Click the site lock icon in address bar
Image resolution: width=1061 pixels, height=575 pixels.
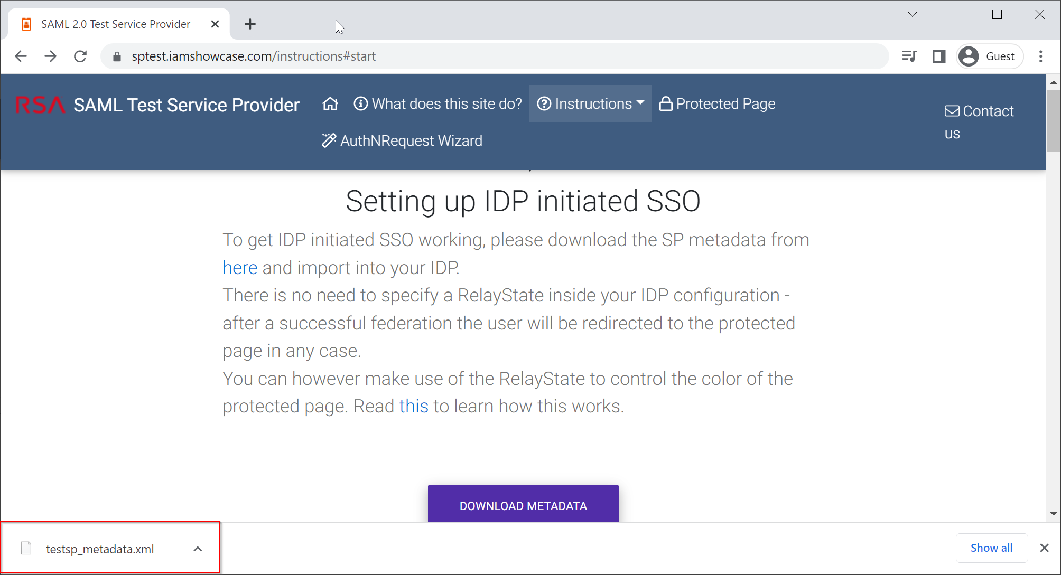[117, 56]
